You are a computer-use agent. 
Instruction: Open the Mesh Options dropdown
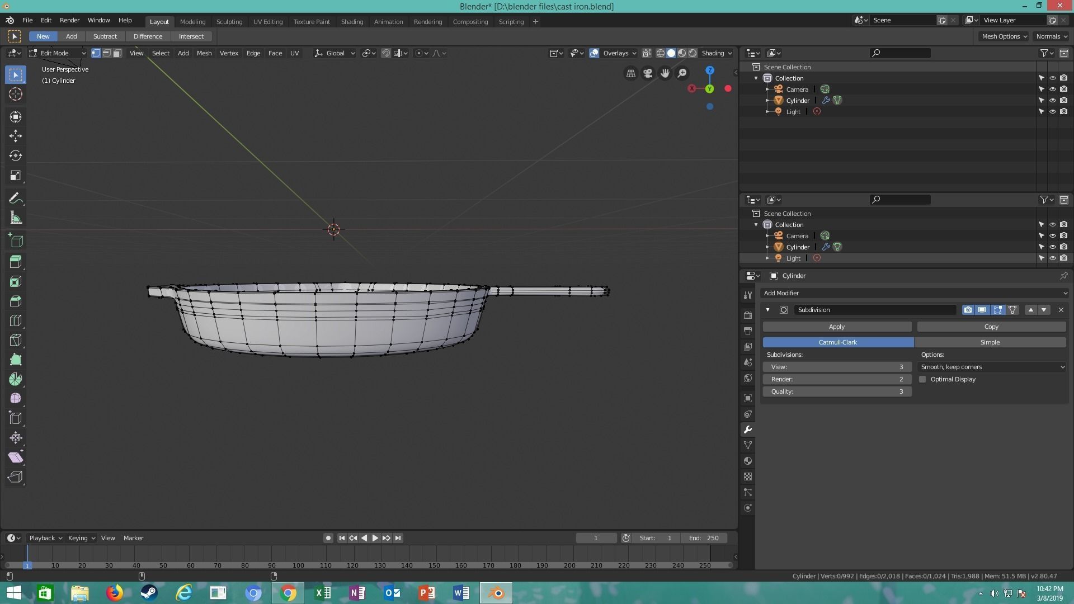(1004, 36)
